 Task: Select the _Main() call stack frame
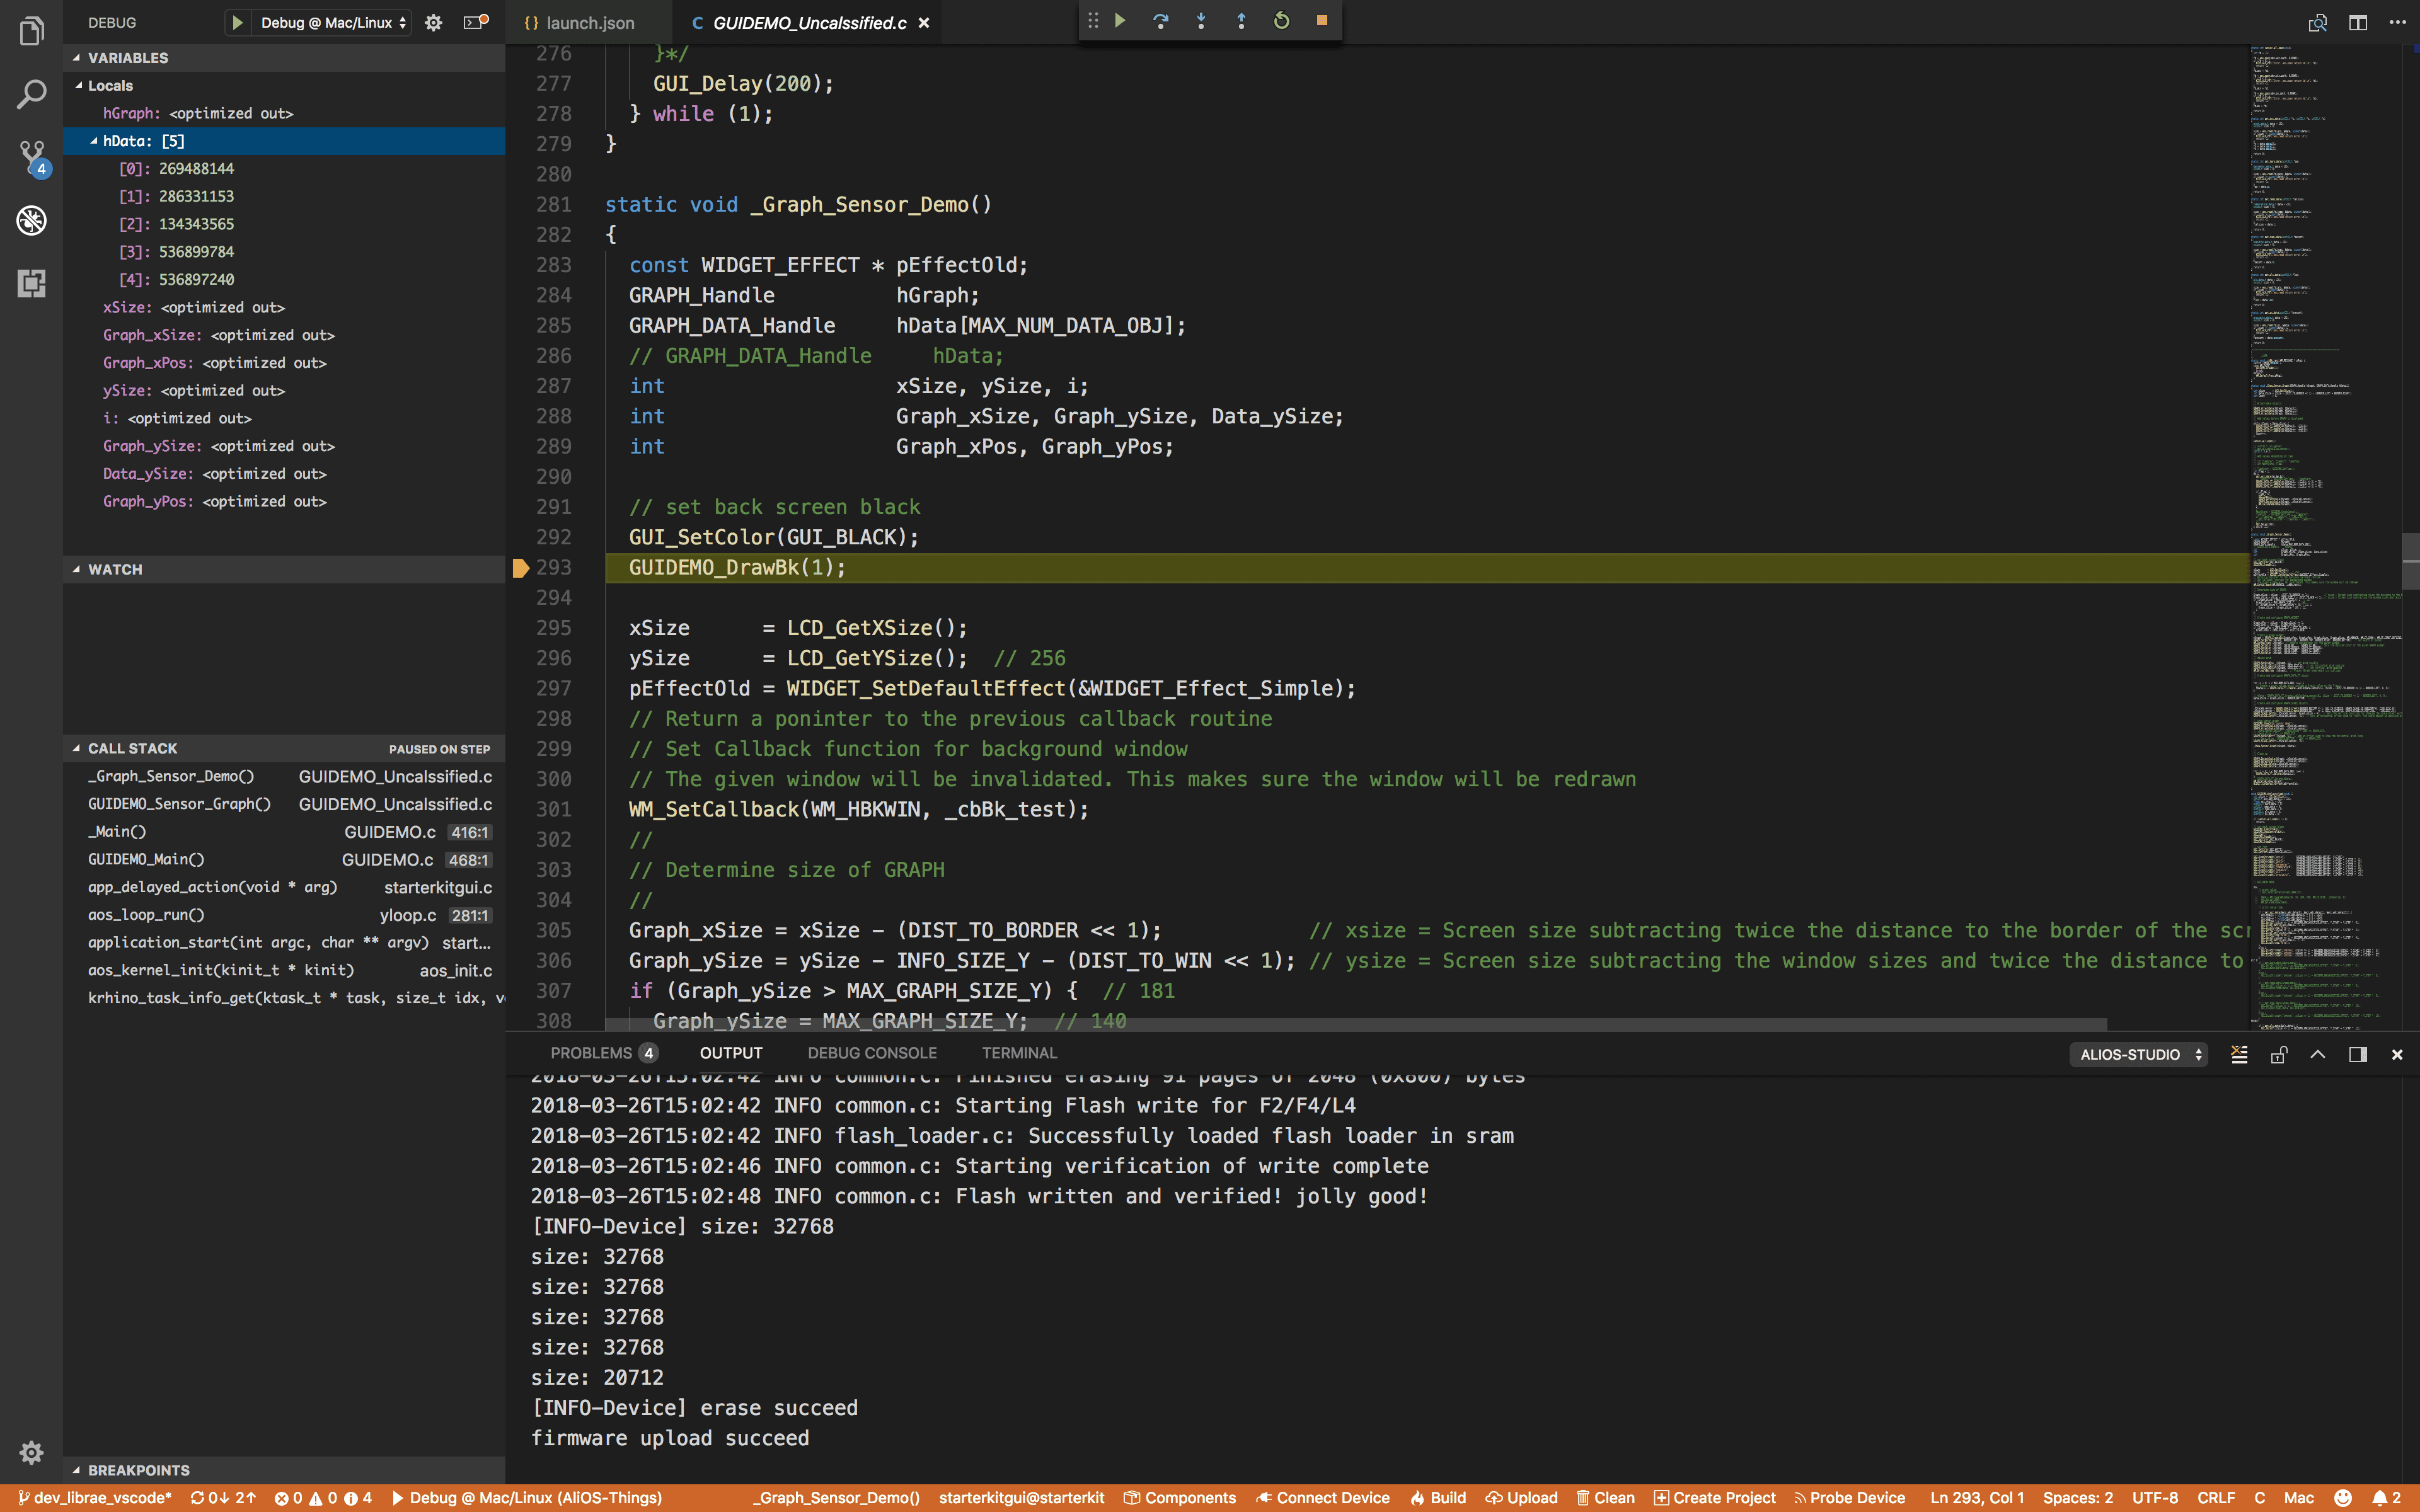pos(117,831)
